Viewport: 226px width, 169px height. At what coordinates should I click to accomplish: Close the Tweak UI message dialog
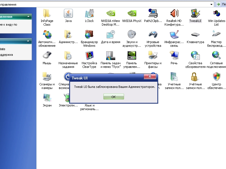point(150,76)
